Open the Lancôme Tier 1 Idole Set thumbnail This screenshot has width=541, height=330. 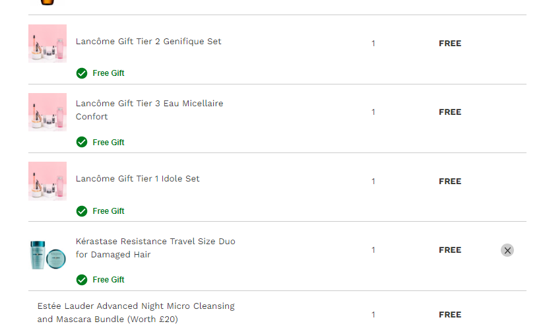pyautogui.click(x=48, y=181)
